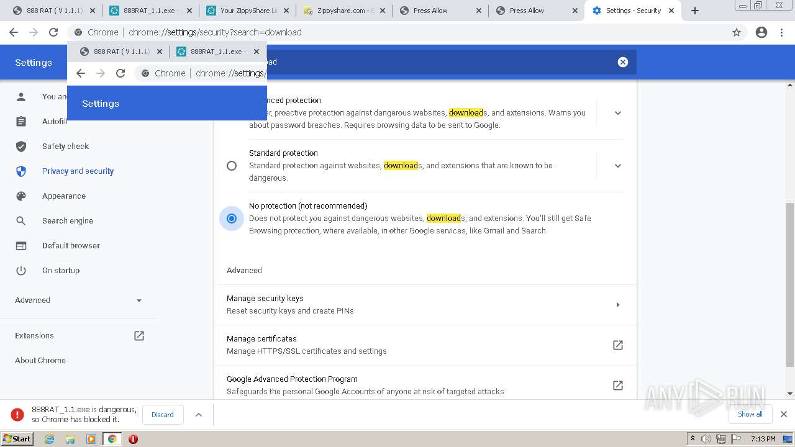This screenshot has height=447, width=795.
Task: Switch to the first Press Allow tab
Action: [x=440, y=11]
